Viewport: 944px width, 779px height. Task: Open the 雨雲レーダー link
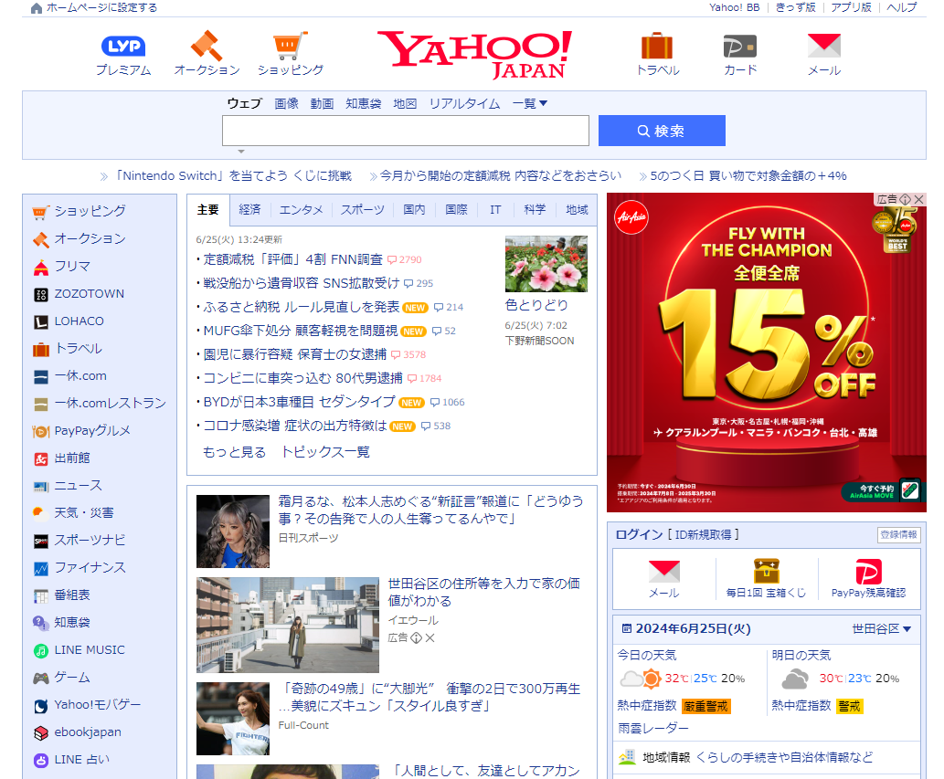(653, 729)
